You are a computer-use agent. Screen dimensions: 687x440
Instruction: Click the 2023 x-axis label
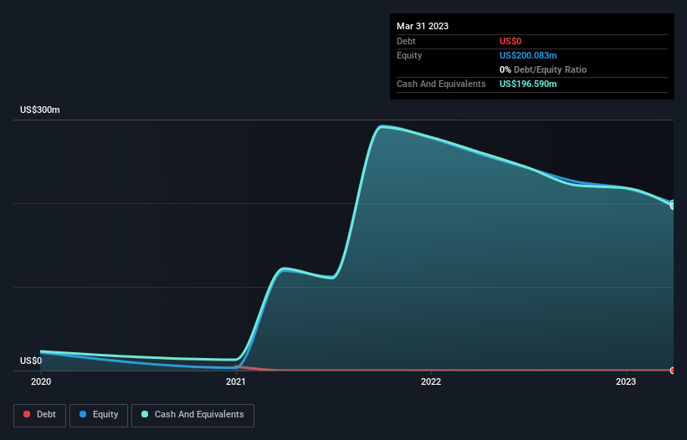(626, 381)
